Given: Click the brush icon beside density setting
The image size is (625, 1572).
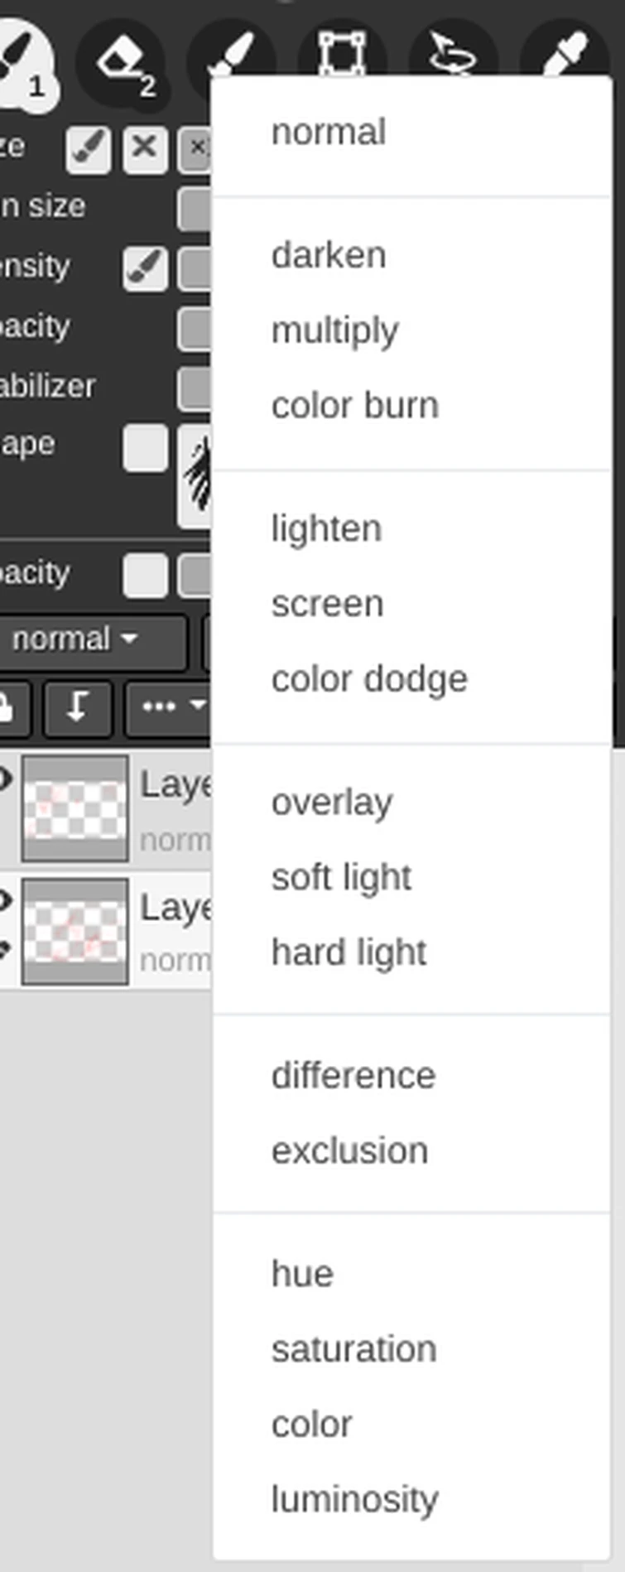Looking at the screenshot, I should (145, 268).
